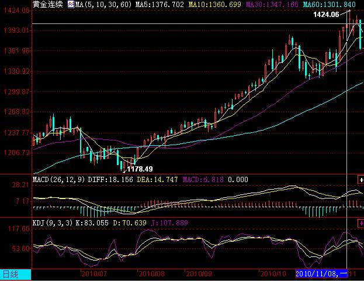Click the 1424.06 top price axis label
Screen dimensions: 364x281
[x=17, y=10]
